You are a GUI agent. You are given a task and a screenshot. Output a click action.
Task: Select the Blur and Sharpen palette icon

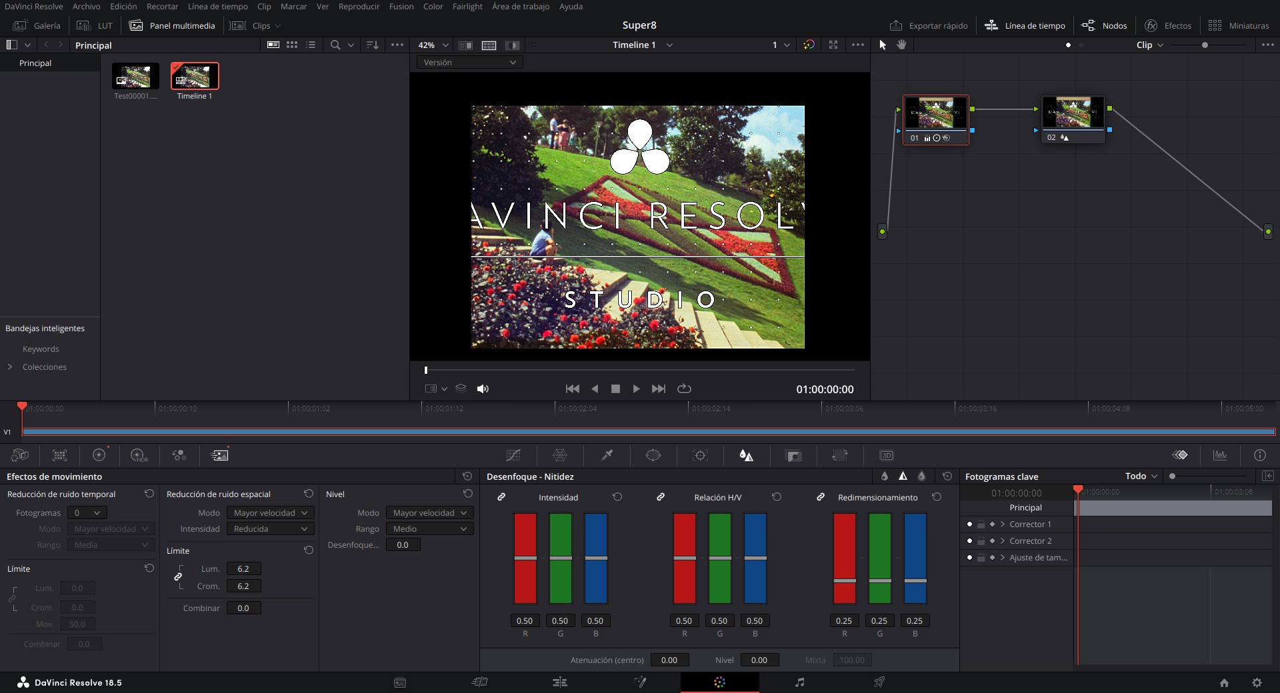pos(746,455)
